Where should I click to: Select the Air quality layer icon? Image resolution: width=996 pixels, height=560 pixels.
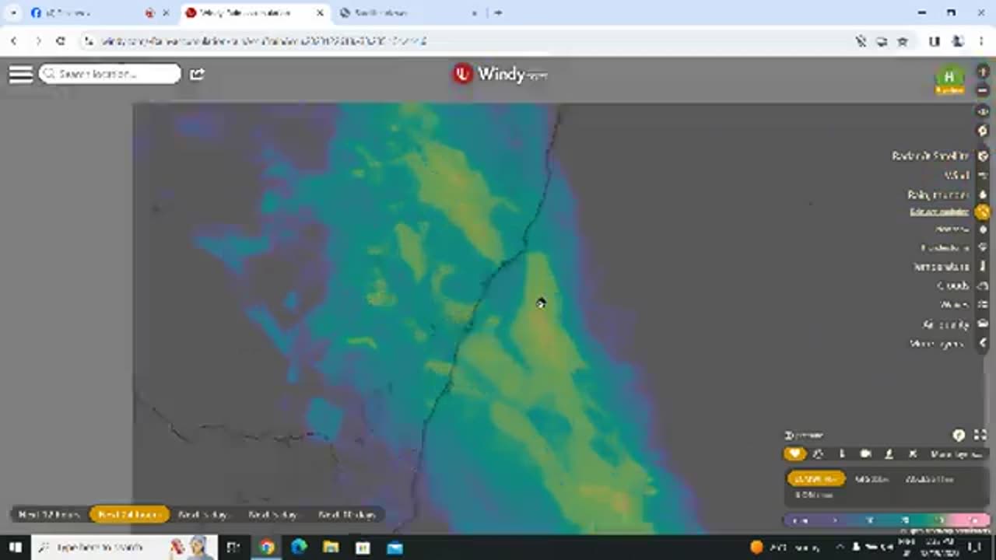(x=982, y=324)
